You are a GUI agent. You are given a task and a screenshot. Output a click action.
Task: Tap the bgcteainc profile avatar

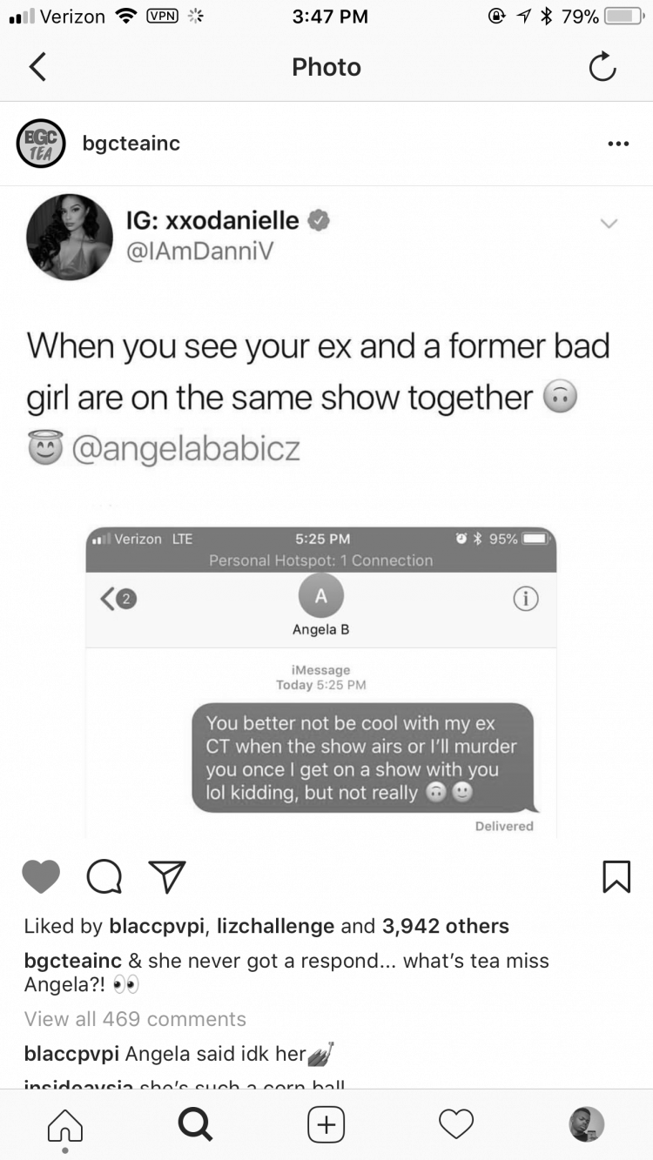coord(41,144)
